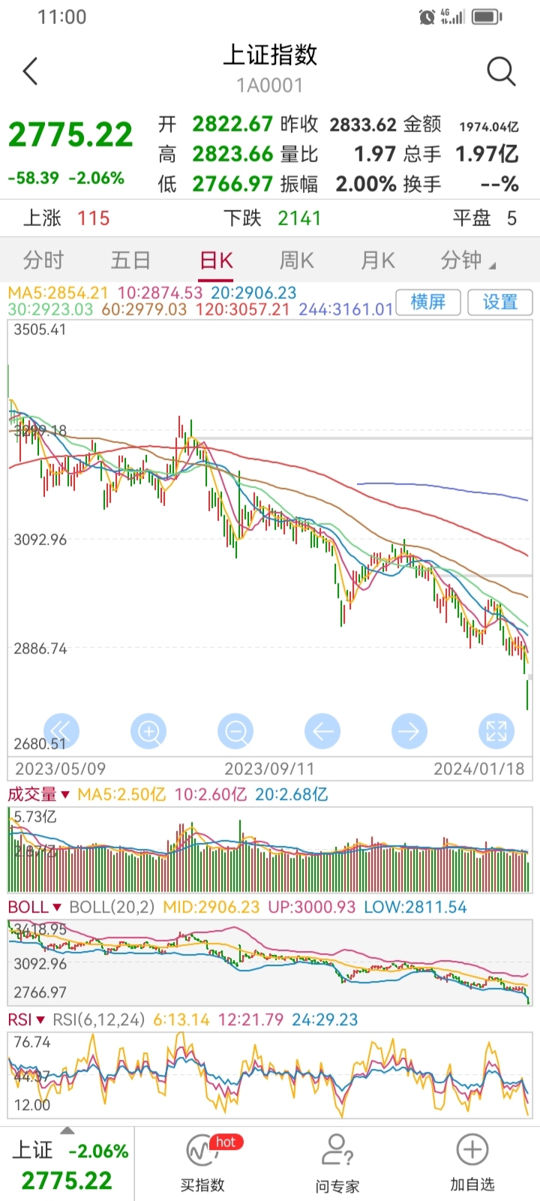This screenshot has width=540, height=1201.
Task: Shift chart right with arrow button
Action: click(409, 730)
